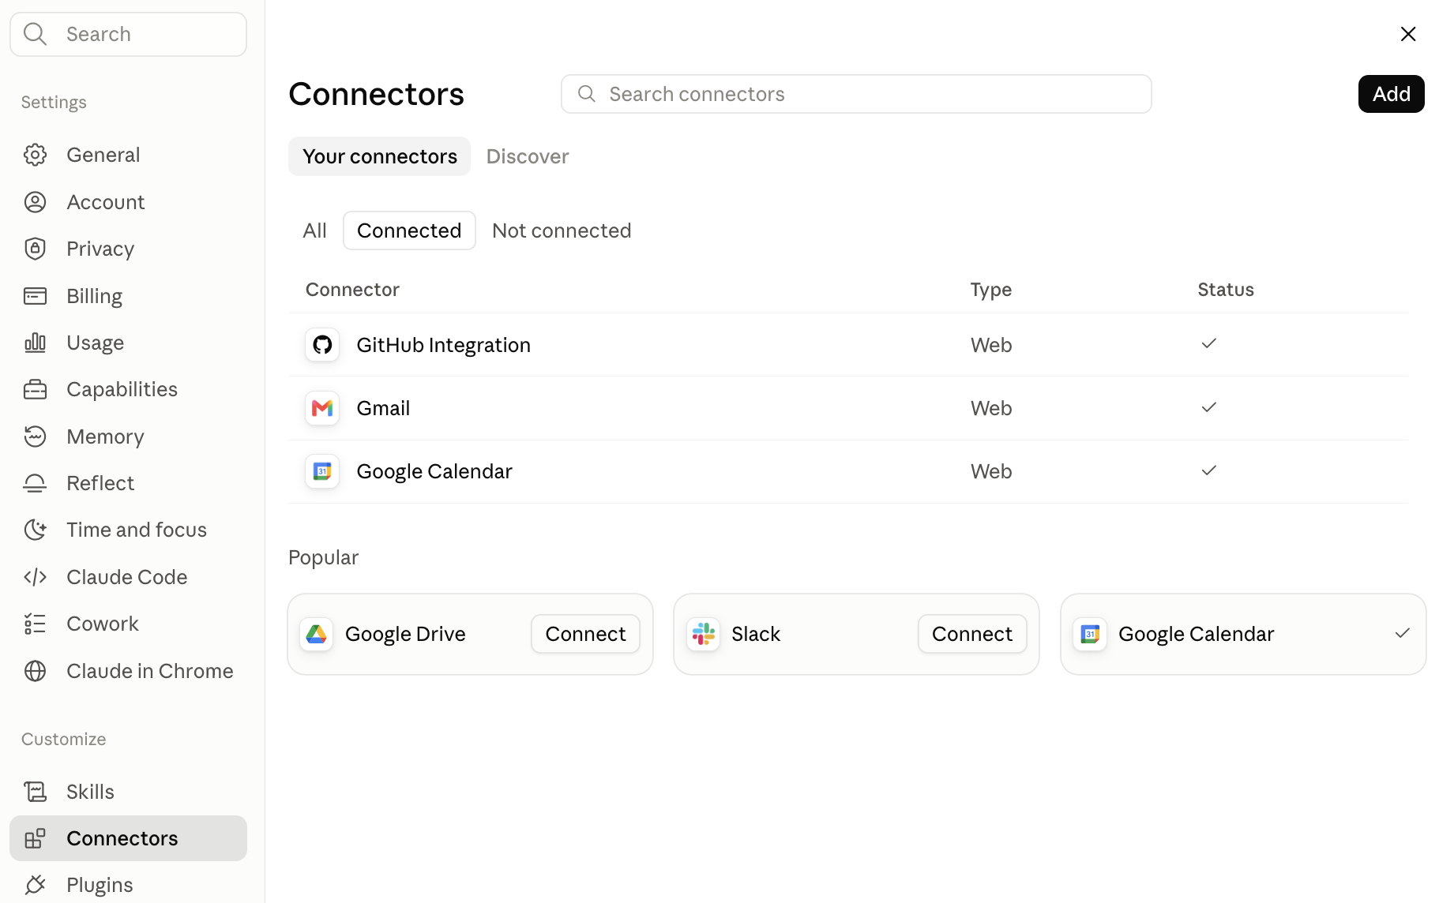Open General settings gear icon
This screenshot has width=1439, height=903.
click(35, 155)
